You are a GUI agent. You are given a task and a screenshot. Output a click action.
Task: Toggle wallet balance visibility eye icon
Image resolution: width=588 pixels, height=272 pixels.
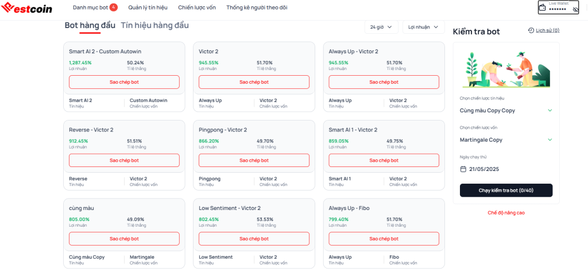point(575,9)
